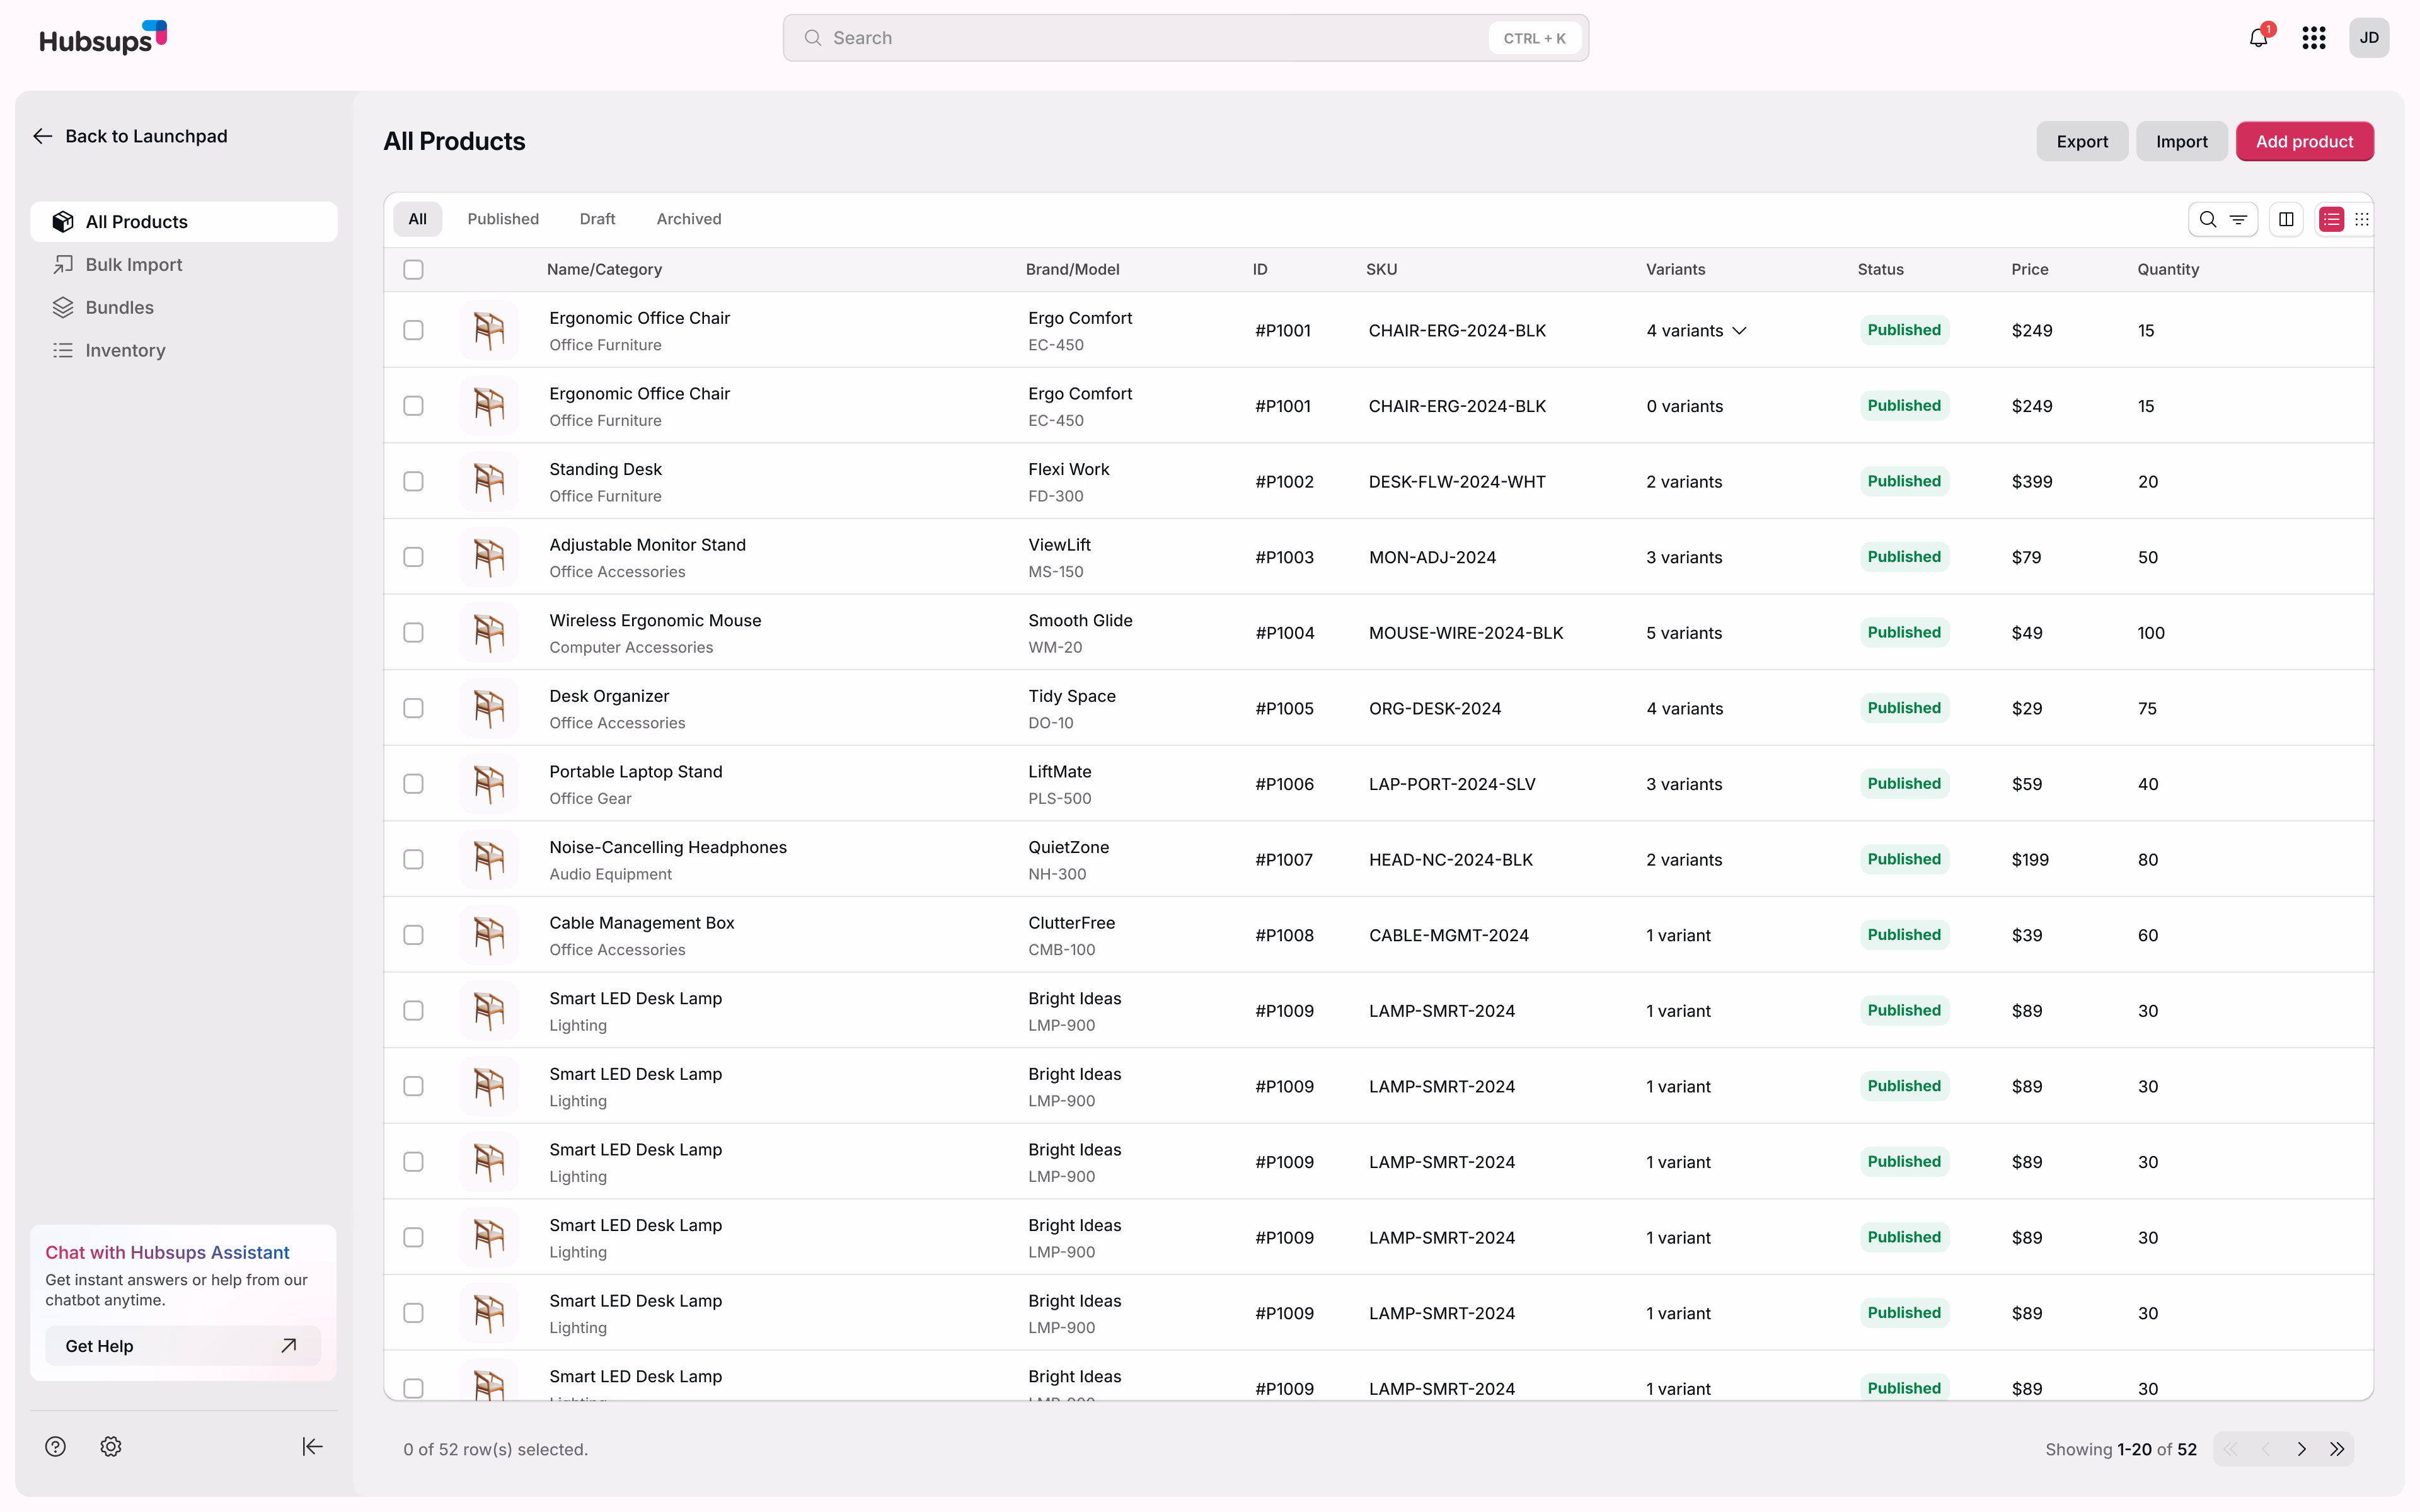Open All Products in sidebar
The height and width of the screenshot is (1512, 2420).
click(x=184, y=222)
